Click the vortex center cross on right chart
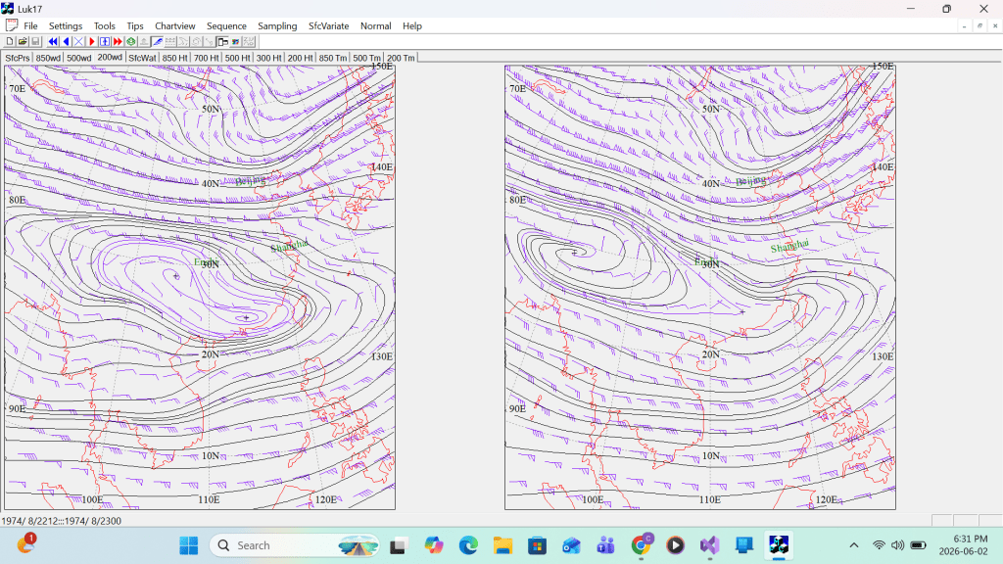 click(x=574, y=253)
